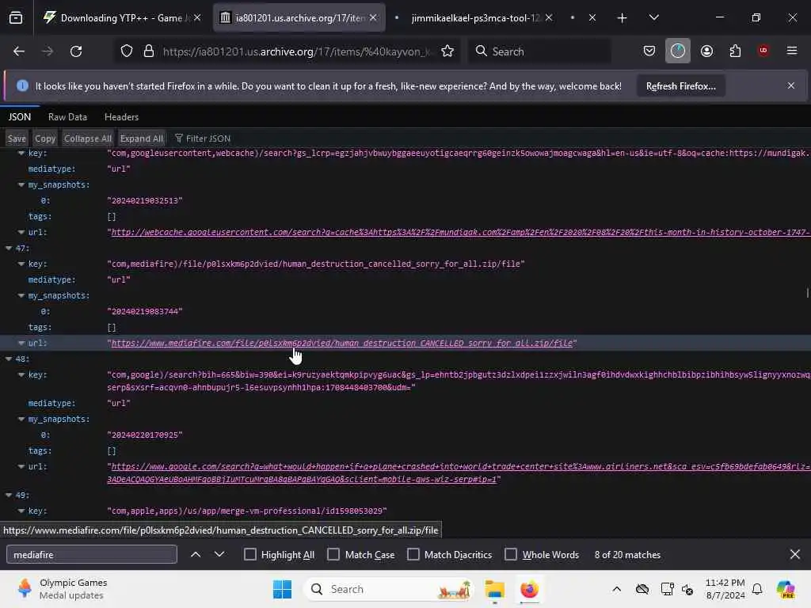Jump to previous find match arrow
This screenshot has height=608, width=811.
pos(196,554)
